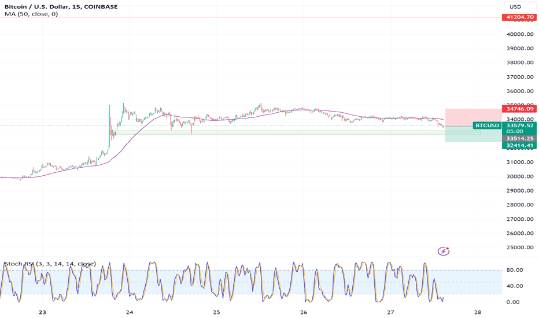The height and width of the screenshot is (318, 539).
Task: Click date label 26 on time axis
Action: click(x=304, y=312)
